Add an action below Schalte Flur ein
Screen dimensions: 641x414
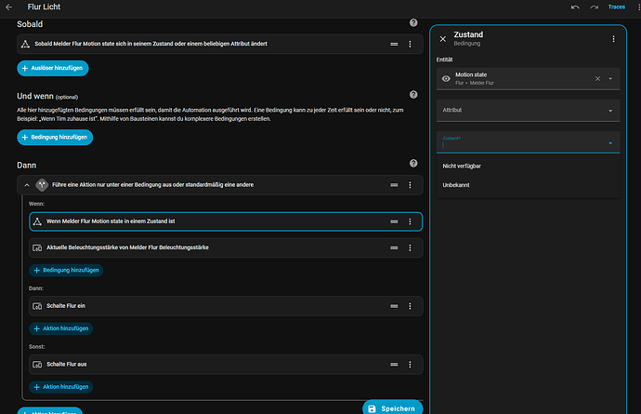[61, 328]
